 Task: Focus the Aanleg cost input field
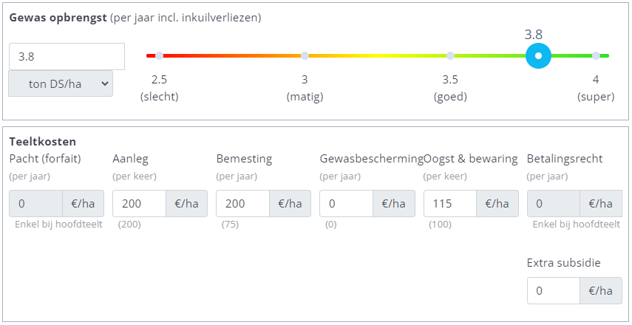(139, 204)
